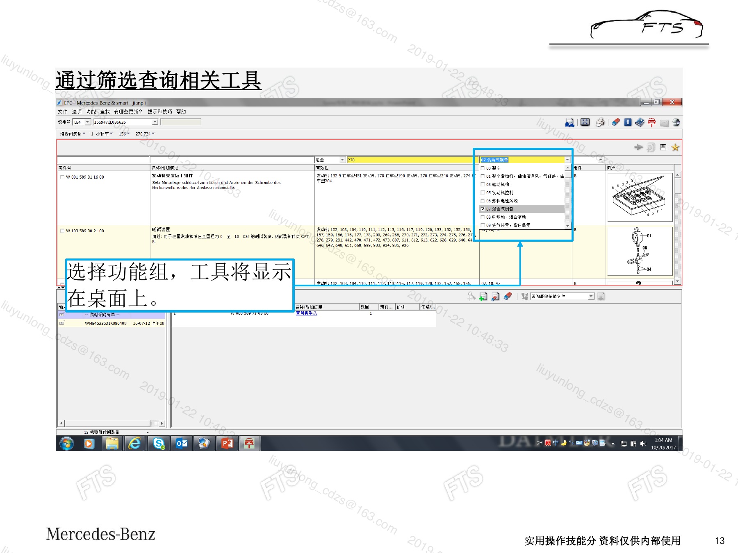Open the 查找 menu
This screenshot has width=738, height=553.
(x=105, y=111)
